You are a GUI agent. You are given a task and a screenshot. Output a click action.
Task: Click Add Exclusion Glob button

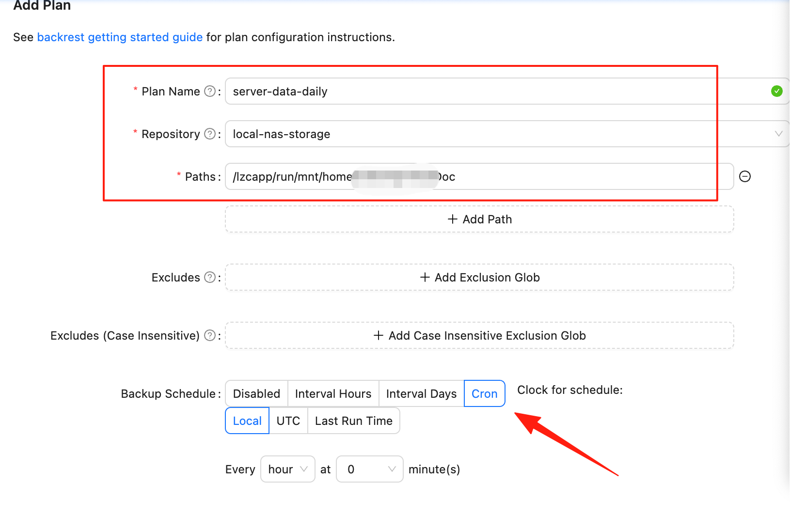[x=479, y=277]
